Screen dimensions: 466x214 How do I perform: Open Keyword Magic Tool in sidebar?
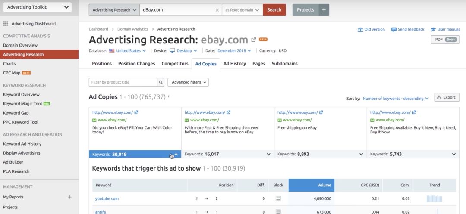tap(22, 104)
